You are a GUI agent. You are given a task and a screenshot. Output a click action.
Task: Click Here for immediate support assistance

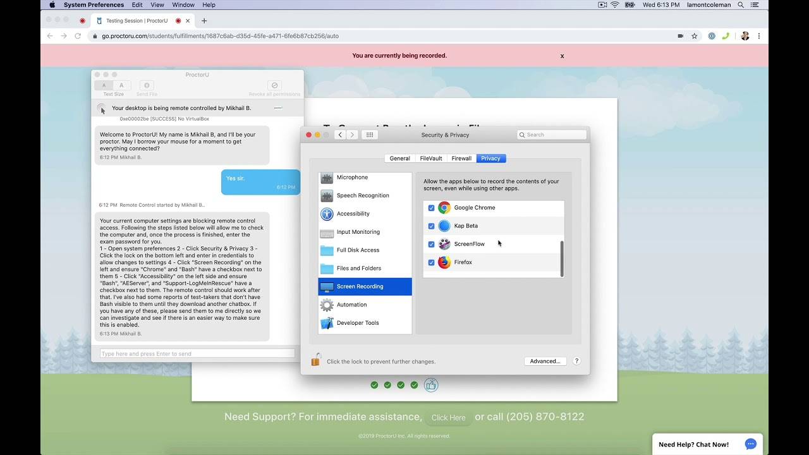pos(448,417)
